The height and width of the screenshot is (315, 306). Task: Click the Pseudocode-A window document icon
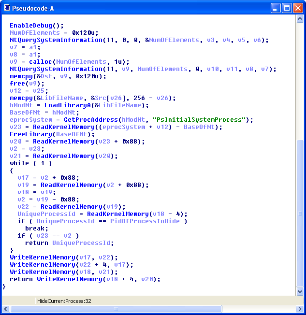click(6, 8)
